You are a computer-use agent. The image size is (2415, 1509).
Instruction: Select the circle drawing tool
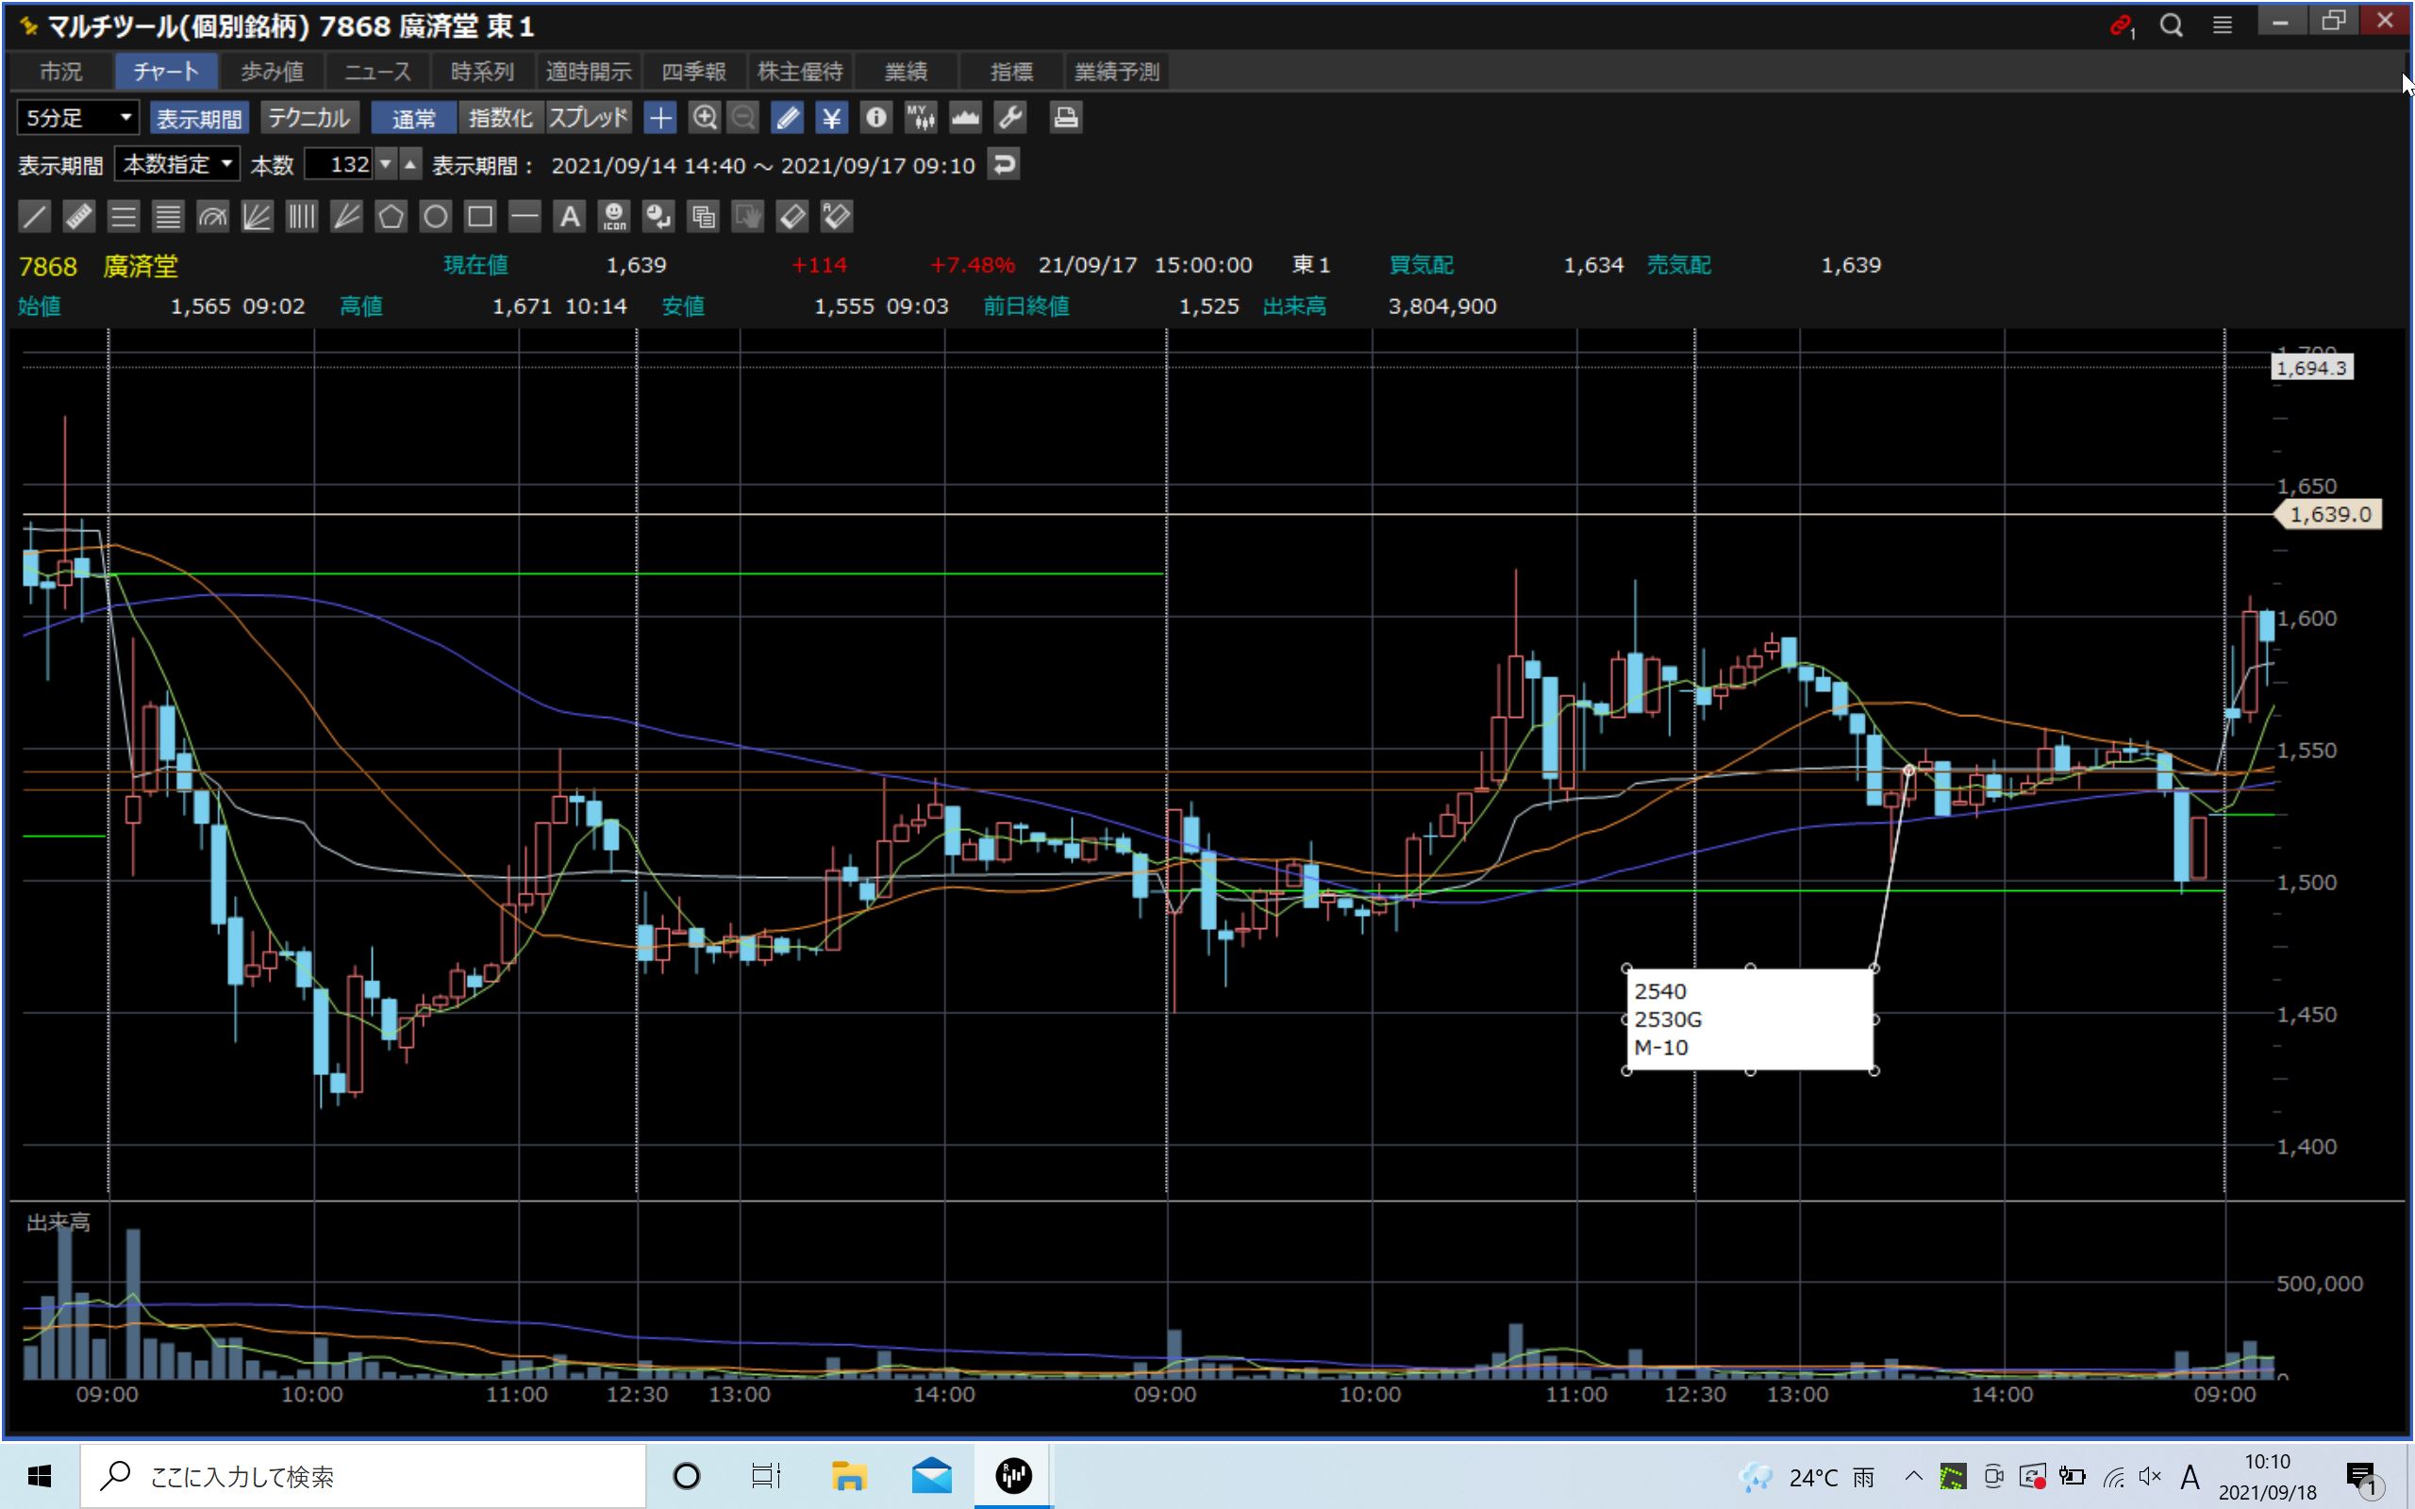coord(435,217)
